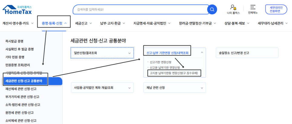Open 송달장소 신고/변경 신고

[x=247, y=53]
